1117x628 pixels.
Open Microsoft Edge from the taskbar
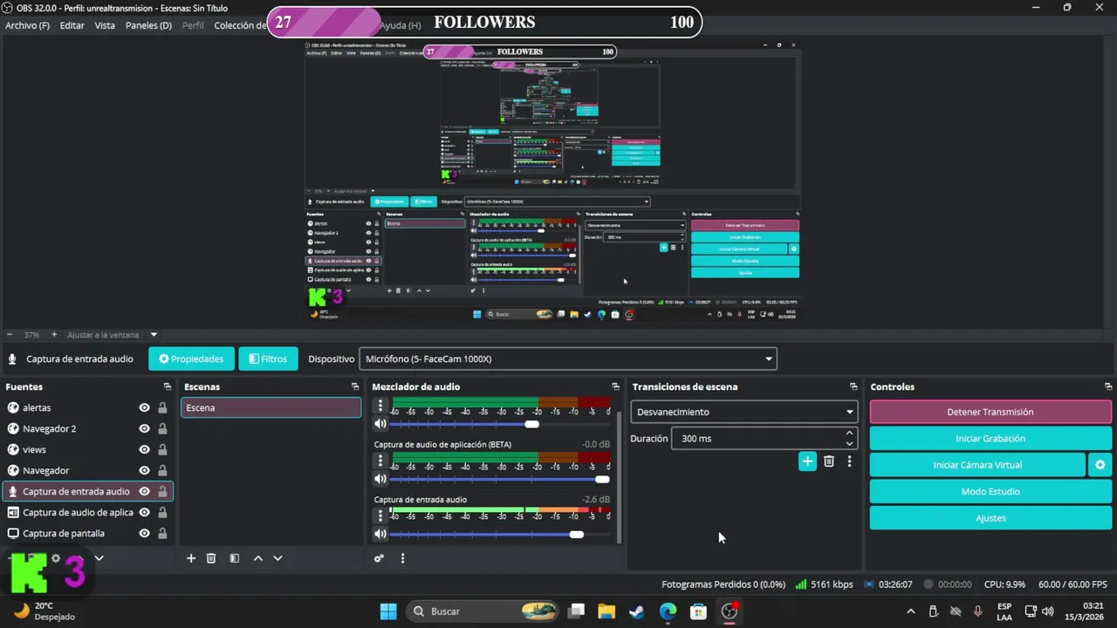[668, 611]
